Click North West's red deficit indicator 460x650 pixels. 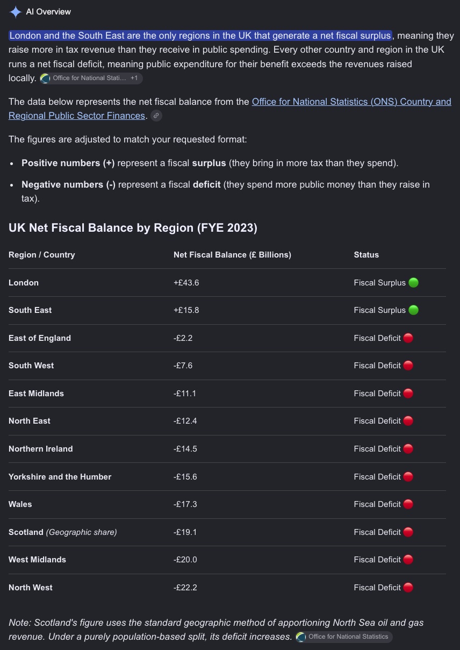tap(408, 588)
